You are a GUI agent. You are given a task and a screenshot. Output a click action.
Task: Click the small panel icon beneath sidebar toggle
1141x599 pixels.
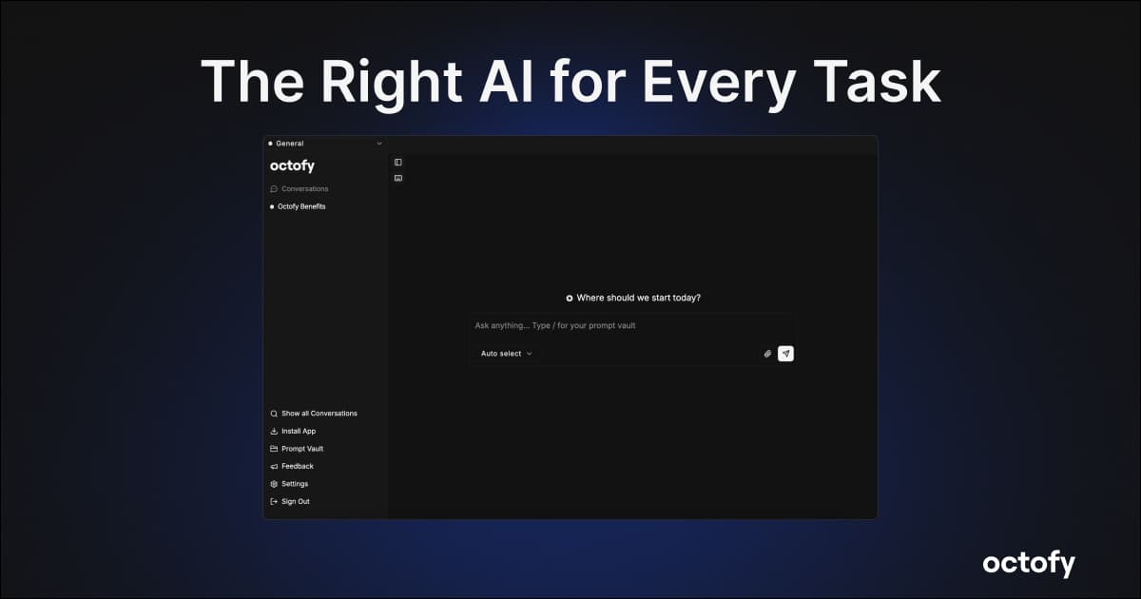tap(398, 178)
